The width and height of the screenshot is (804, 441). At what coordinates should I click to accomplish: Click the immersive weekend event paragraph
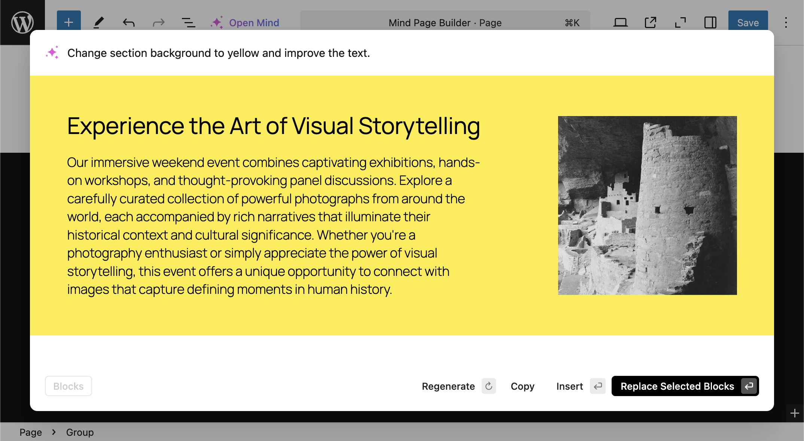(274, 226)
